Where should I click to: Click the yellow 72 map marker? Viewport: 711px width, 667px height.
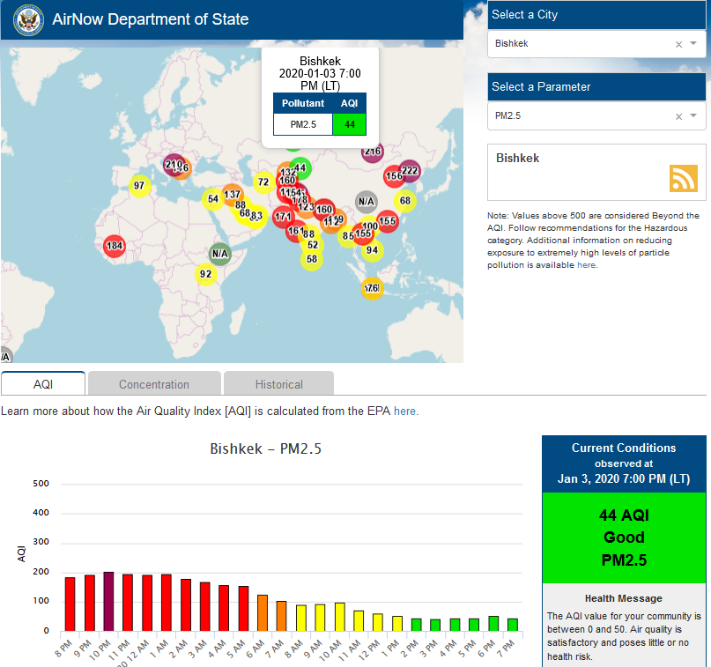coord(263,182)
